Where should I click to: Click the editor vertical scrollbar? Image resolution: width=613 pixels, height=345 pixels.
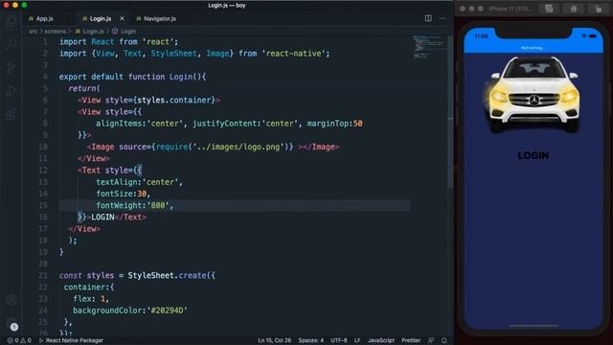450,111
